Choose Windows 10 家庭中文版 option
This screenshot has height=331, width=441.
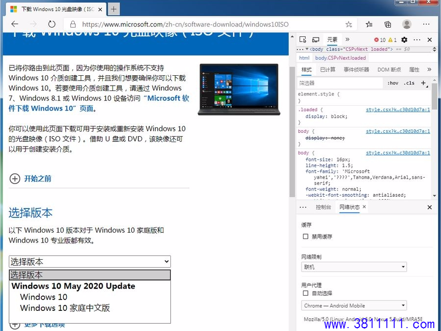[65, 308]
